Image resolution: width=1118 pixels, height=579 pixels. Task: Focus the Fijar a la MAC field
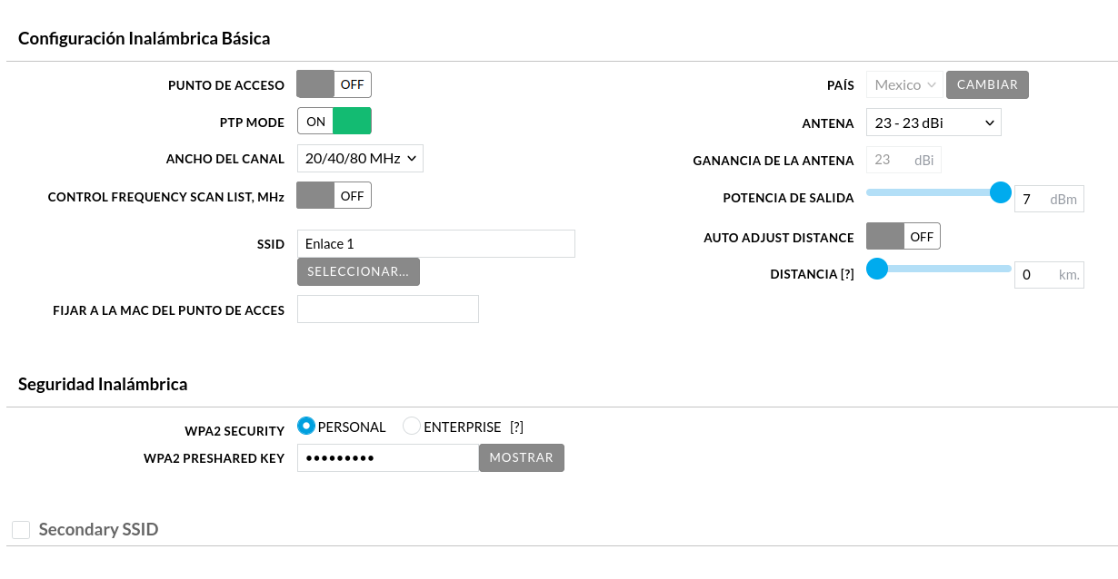(x=387, y=309)
